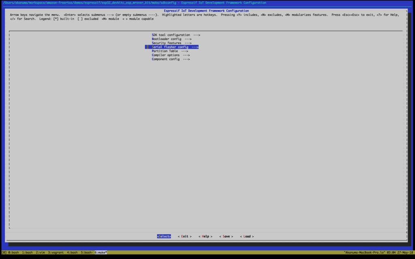Open Bootloader config submenu

tap(171, 39)
